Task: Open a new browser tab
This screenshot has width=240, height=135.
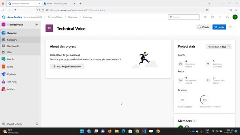Action: point(80,3)
